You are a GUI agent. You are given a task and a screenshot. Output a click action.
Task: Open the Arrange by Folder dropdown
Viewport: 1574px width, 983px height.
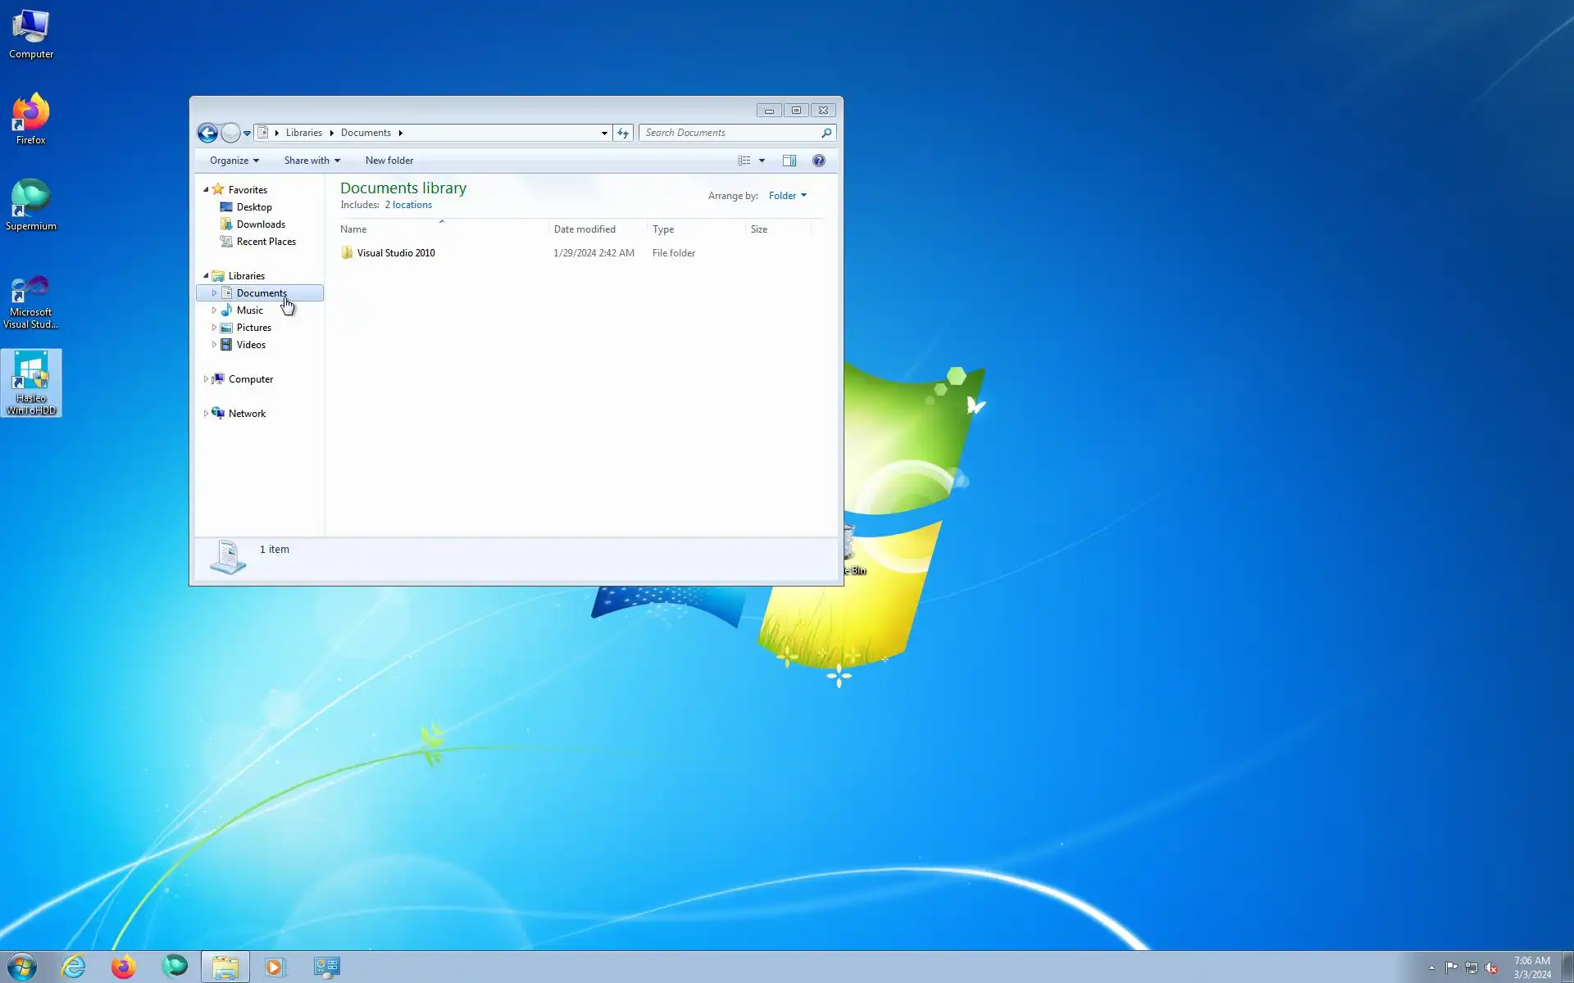coord(787,196)
